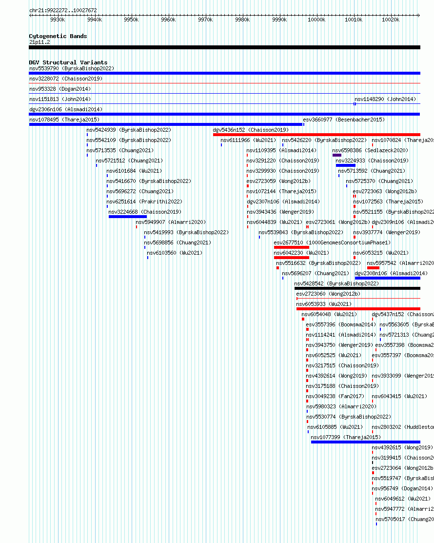The width and height of the screenshot is (434, 543).
Task: Click the red bar under nsv6053933 (Wu2021)
Action: pyautogui.click(x=358, y=309)
